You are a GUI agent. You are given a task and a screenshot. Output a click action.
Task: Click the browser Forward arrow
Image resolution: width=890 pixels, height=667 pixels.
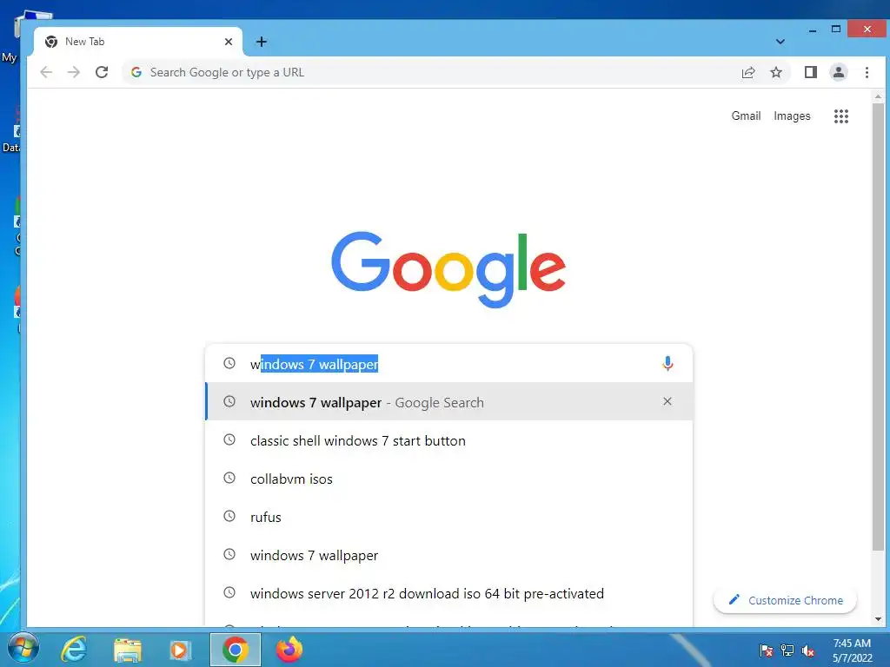(x=74, y=72)
